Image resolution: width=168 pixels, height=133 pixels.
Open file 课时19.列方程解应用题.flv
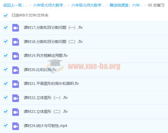tap(45, 56)
